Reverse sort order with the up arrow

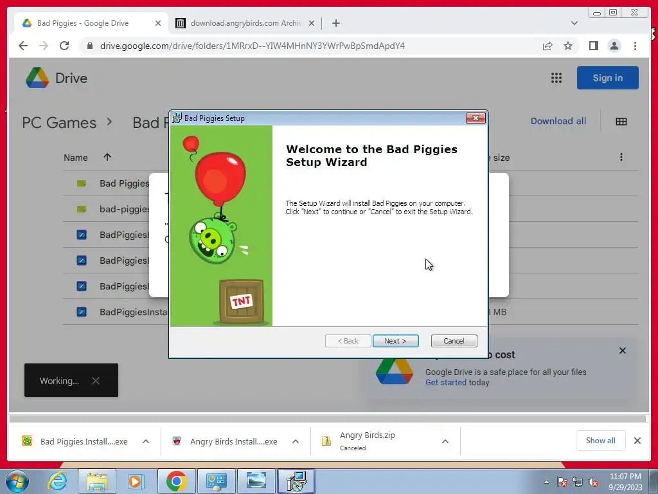point(107,157)
